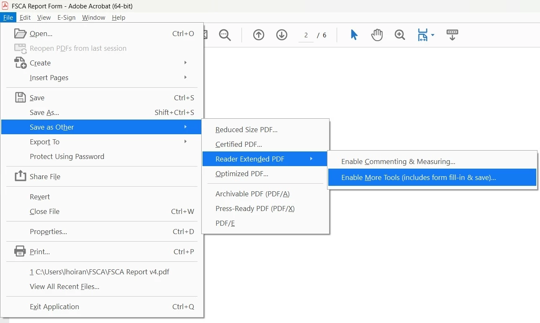Screen dimensions: 540x323
Task: Click the Share File upload icon
Action: 21,176
